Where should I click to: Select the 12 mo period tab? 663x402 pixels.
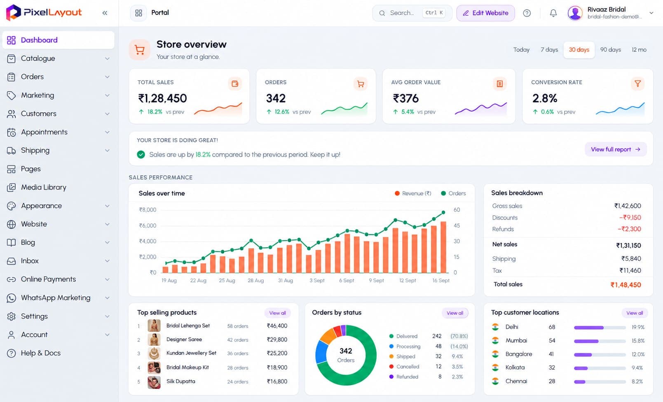(x=639, y=50)
